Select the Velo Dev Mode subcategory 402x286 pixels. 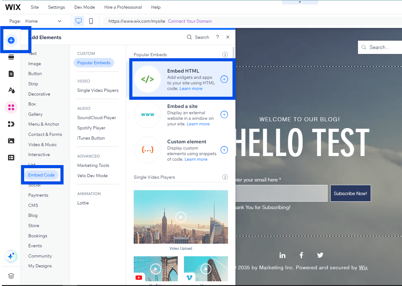click(x=92, y=176)
